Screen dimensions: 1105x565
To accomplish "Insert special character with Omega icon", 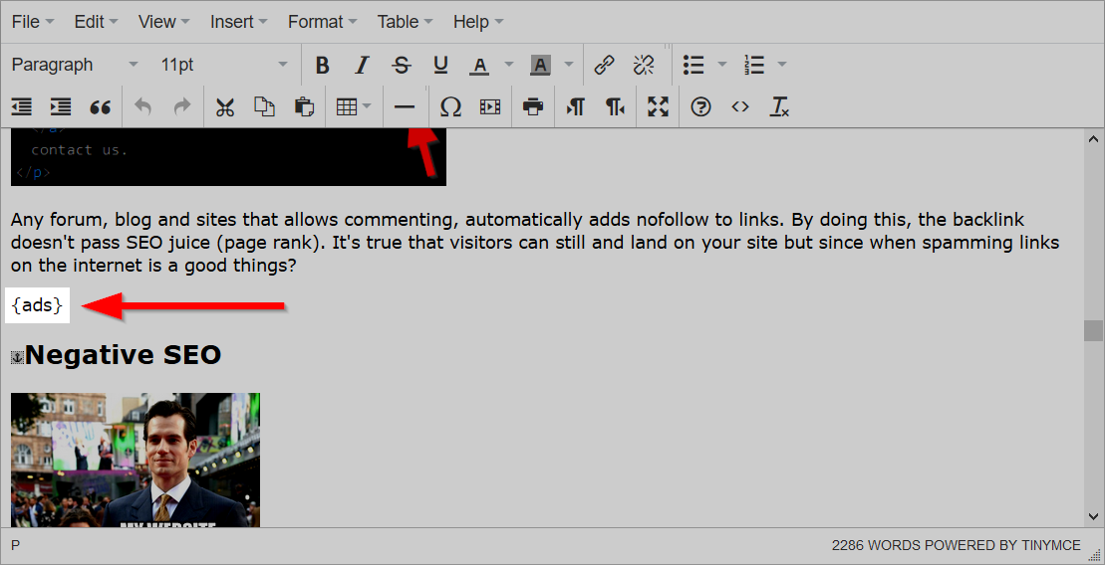I will pos(450,107).
